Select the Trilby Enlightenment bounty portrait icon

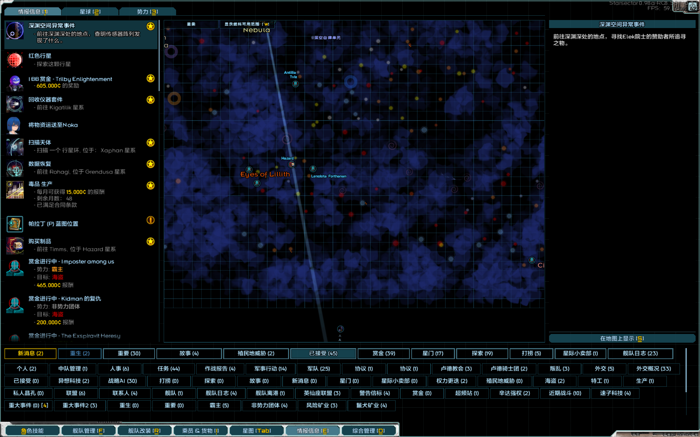coord(15,83)
